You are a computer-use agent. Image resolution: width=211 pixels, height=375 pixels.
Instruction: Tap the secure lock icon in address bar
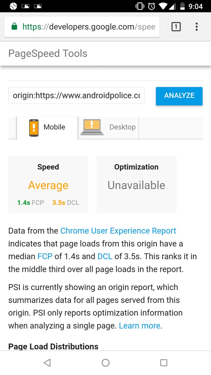point(14,27)
